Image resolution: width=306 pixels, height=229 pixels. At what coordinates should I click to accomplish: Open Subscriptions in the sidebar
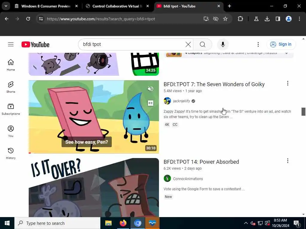(x=11, y=109)
